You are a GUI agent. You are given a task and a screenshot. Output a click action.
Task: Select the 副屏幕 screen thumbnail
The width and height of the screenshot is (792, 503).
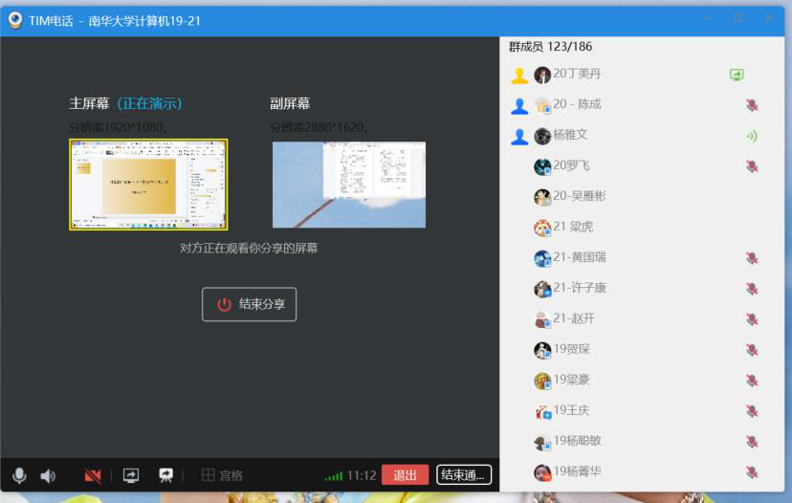[348, 185]
